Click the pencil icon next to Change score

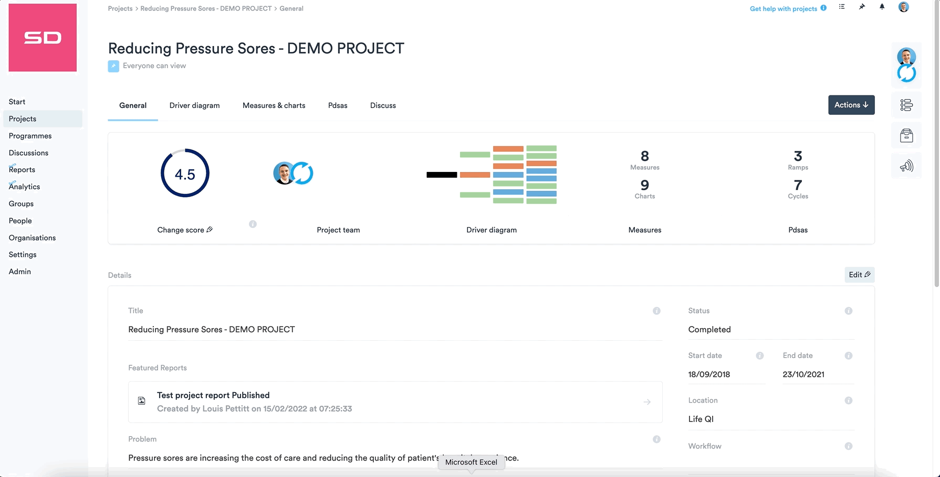(210, 230)
